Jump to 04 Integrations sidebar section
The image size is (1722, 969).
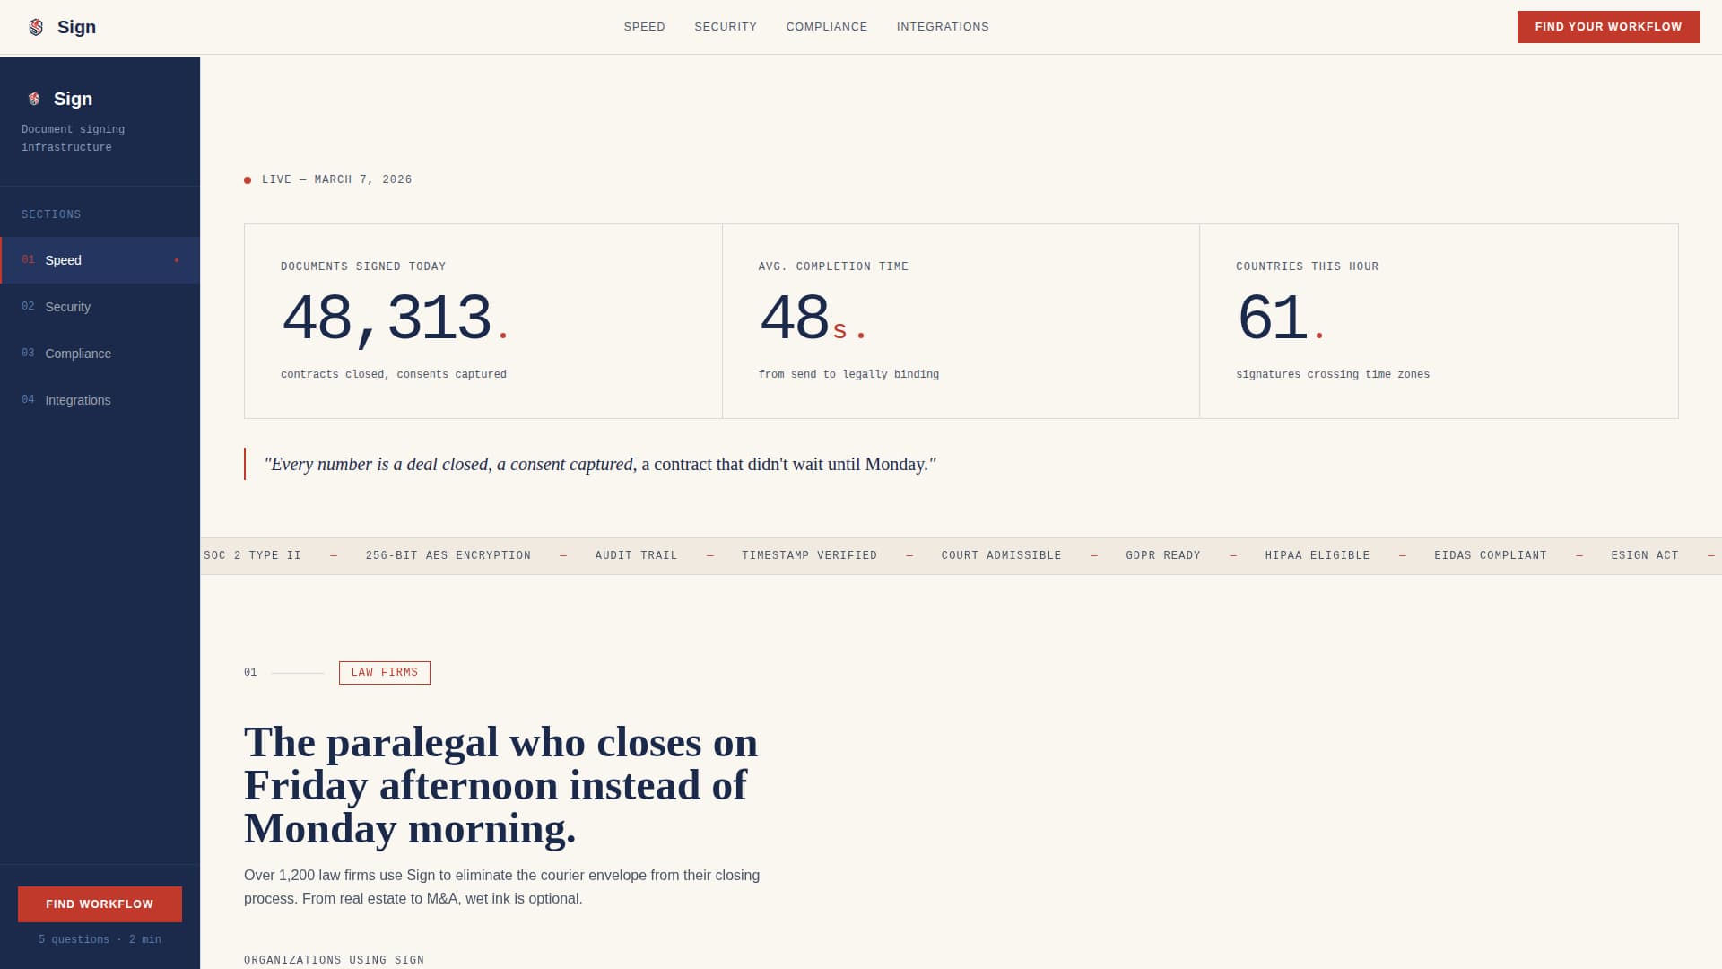78,400
